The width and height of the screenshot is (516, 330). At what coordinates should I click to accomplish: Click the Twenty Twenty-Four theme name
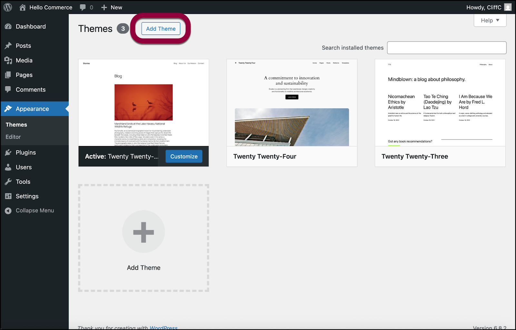tap(265, 157)
